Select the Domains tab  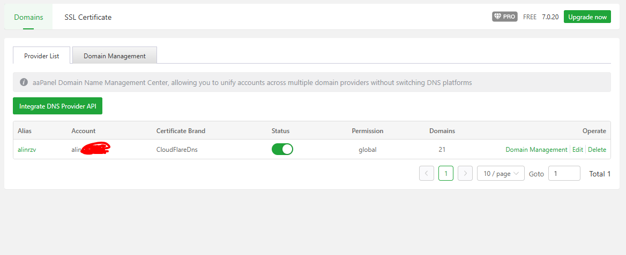point(28,17)
